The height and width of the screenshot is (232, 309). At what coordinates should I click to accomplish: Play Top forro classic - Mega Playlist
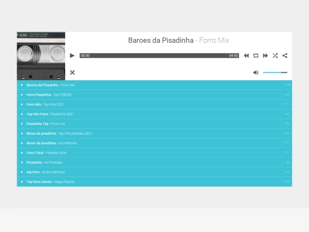click(154, 182)
